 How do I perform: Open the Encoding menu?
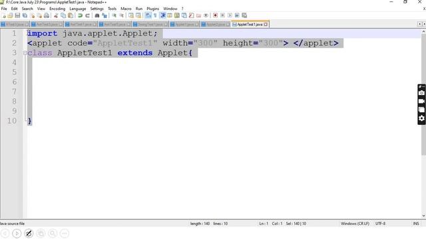[57, 9]
